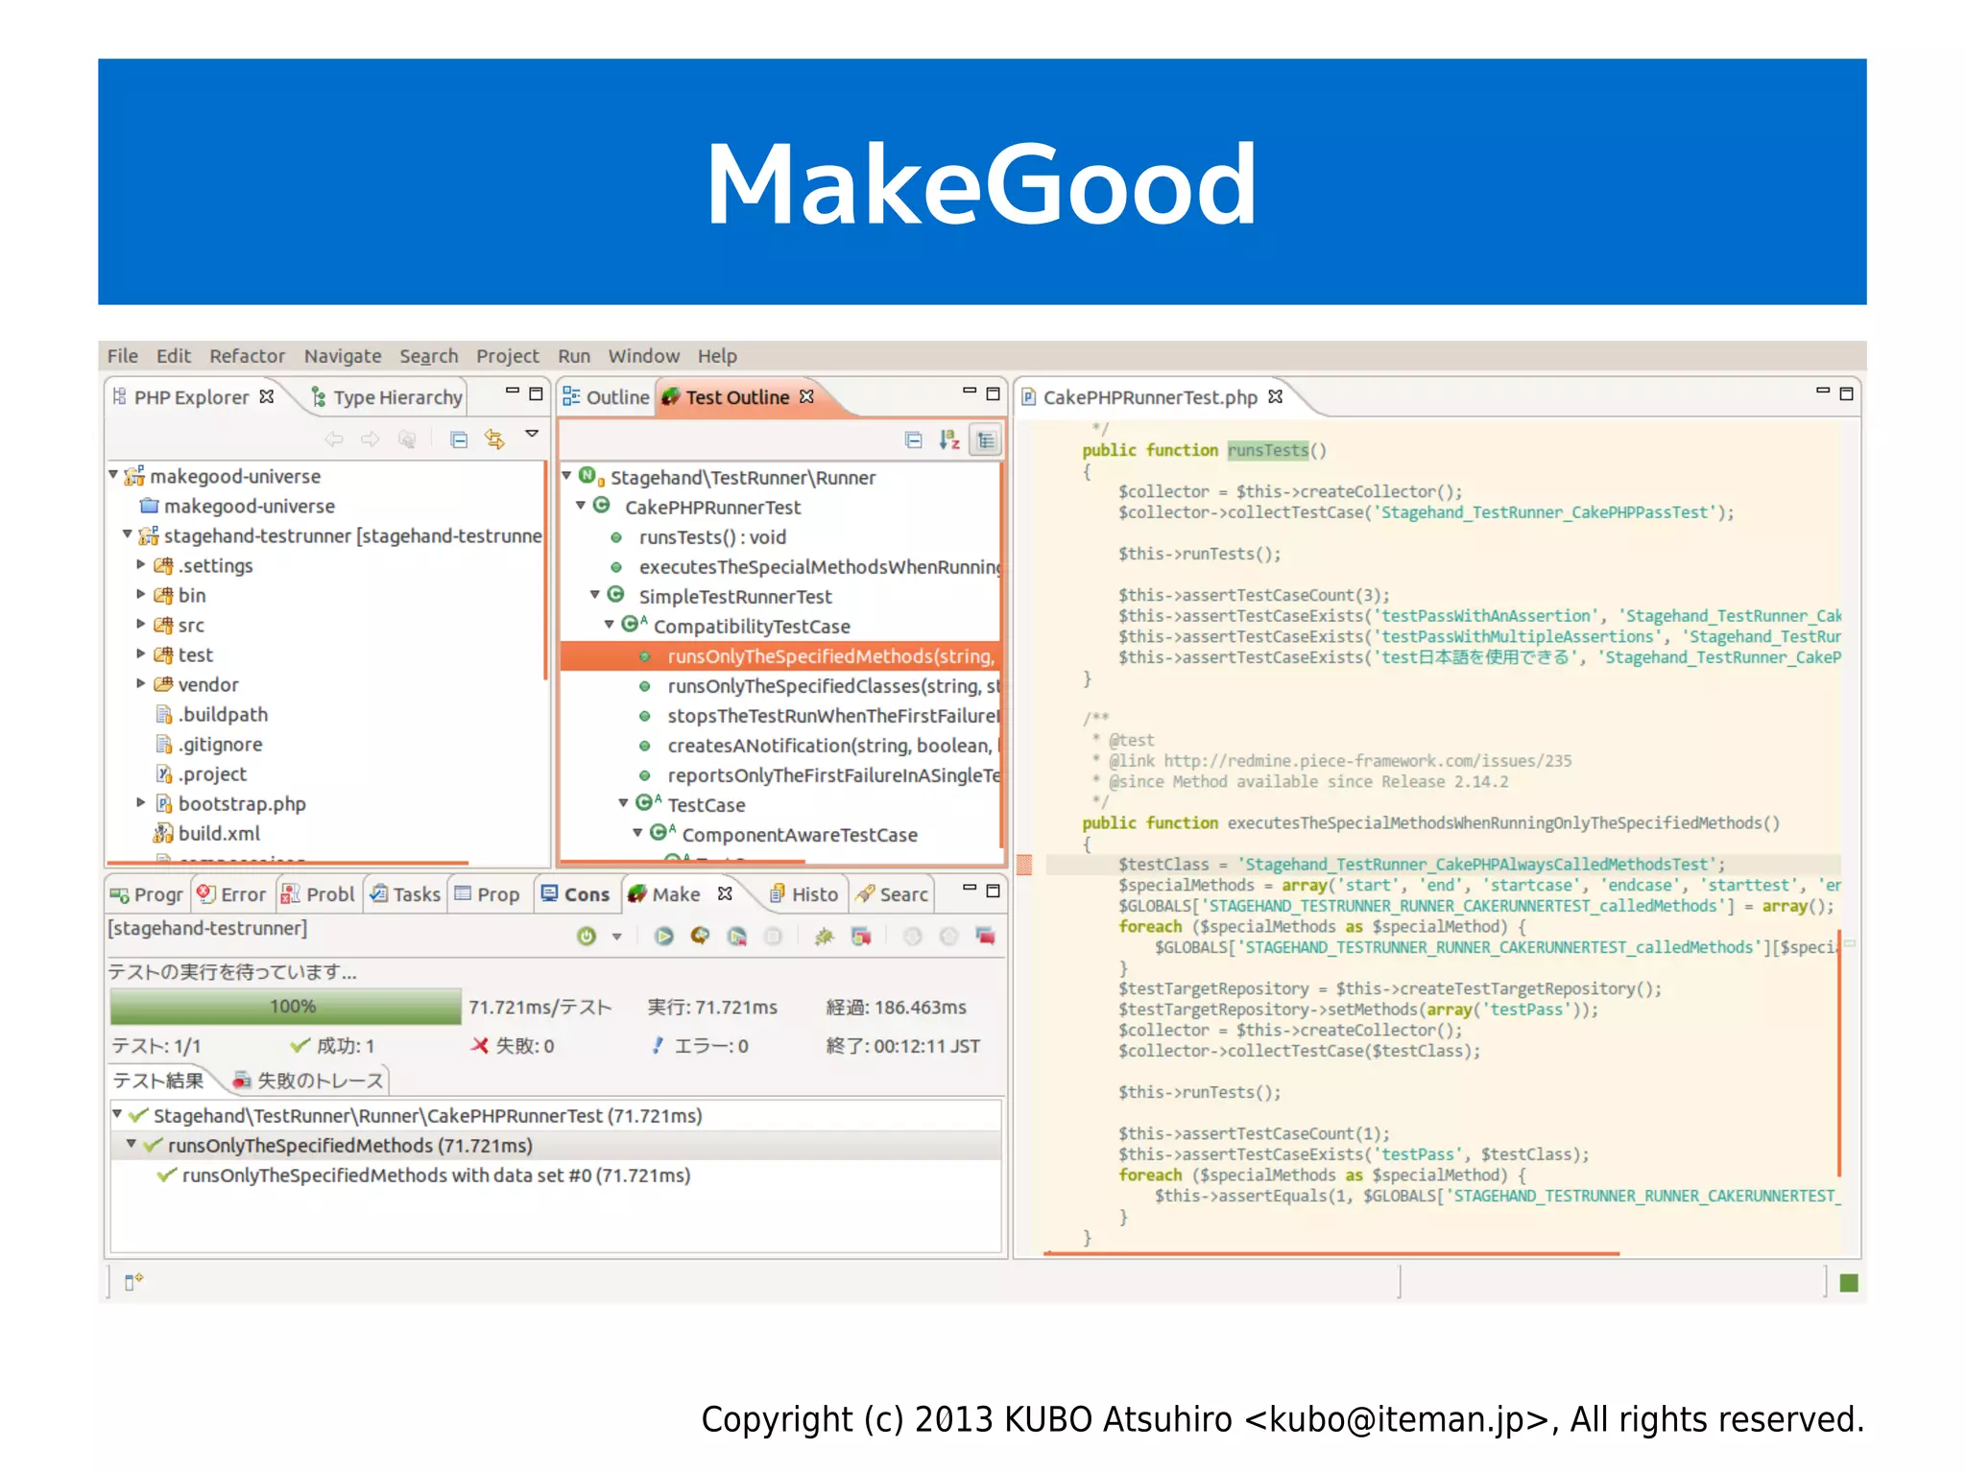
Task: Click the alphabetical sort icon in Test Outline
Action: click(949, 440)
